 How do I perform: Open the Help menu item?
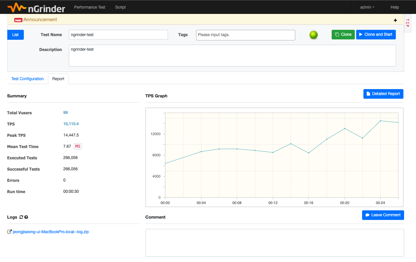395,7
